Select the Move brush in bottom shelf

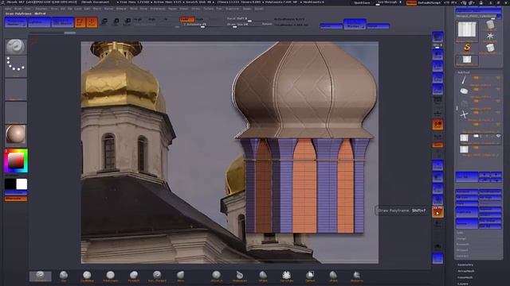[181, 276]
